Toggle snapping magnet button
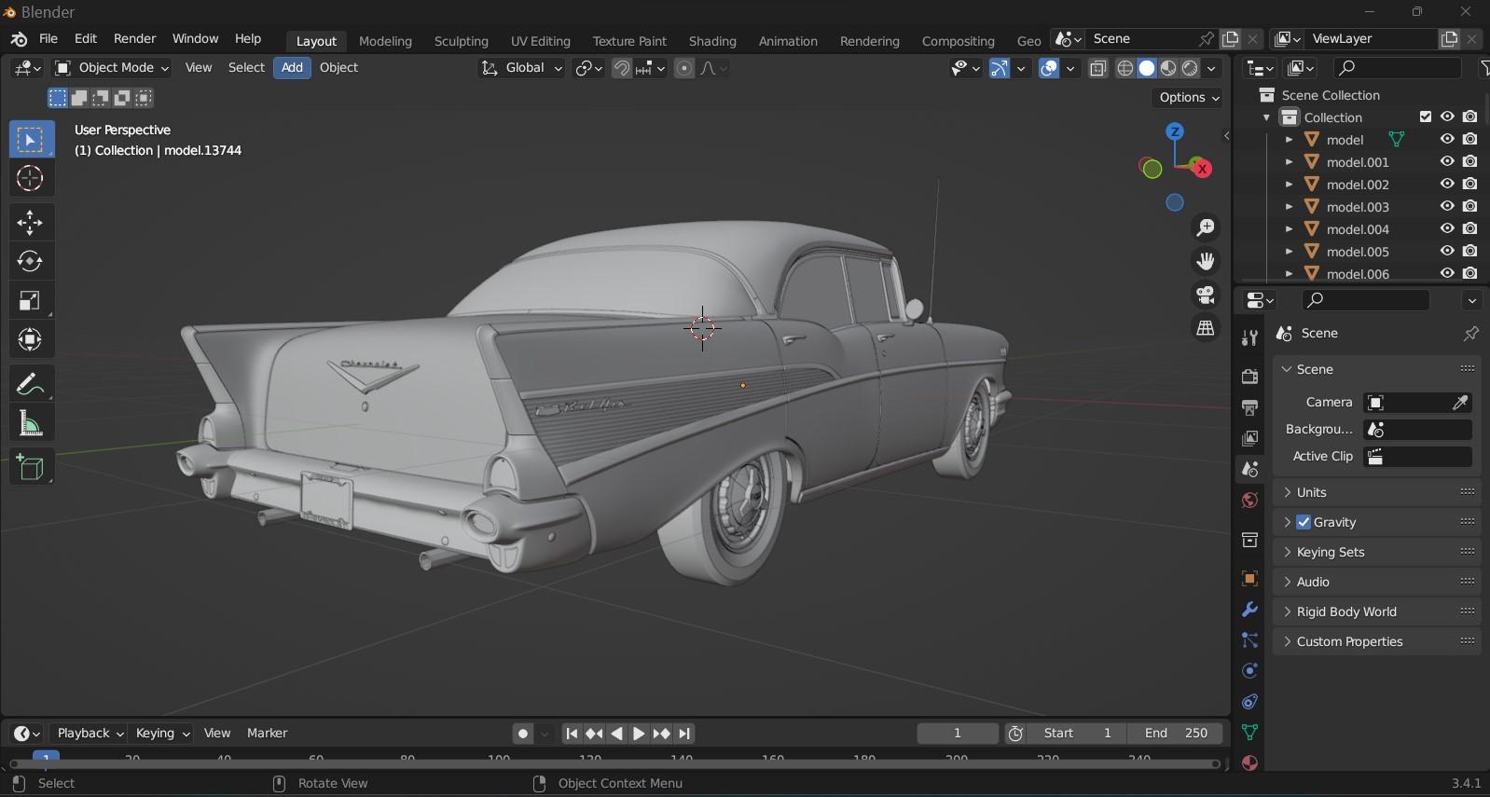The height and width of the screenshot is (797, 1490). click(x=621, y=68)
